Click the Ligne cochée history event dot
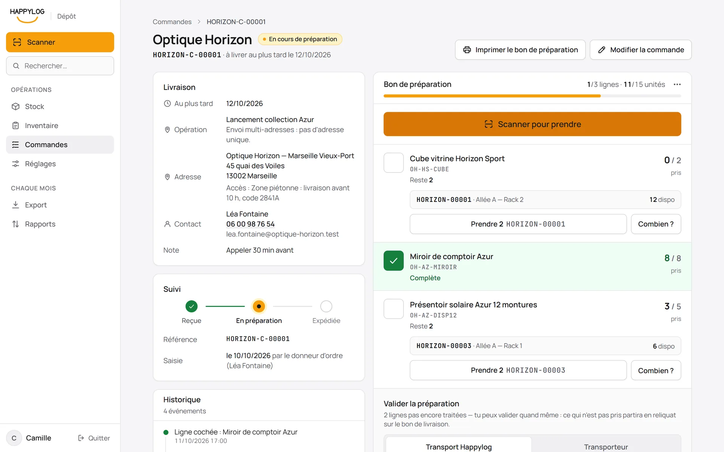724x452 pixels. tap(166, 432)
